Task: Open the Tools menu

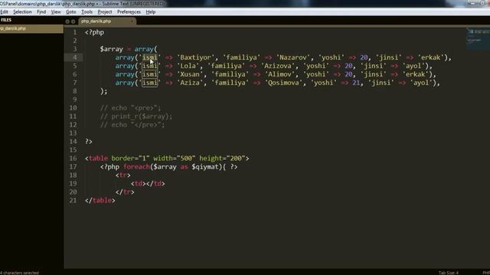Action: pos(87,12)
